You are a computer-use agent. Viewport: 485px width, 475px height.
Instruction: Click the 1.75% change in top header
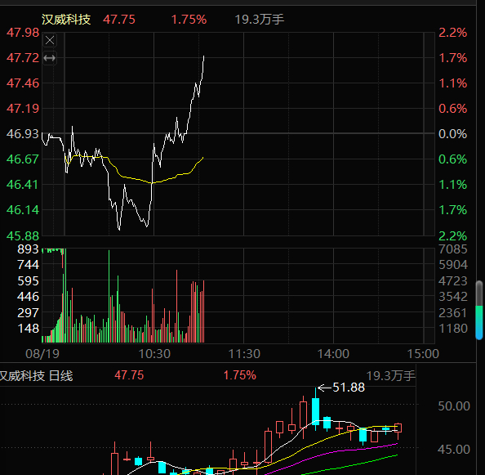coord(189,20)
